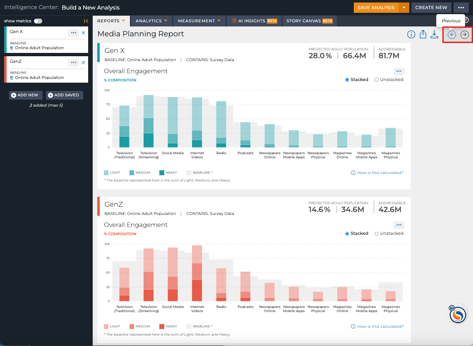Image resolution: width=473 pixels, height=346 pixels.
Task: Open the Story Canvas tab
Action: 309,21
